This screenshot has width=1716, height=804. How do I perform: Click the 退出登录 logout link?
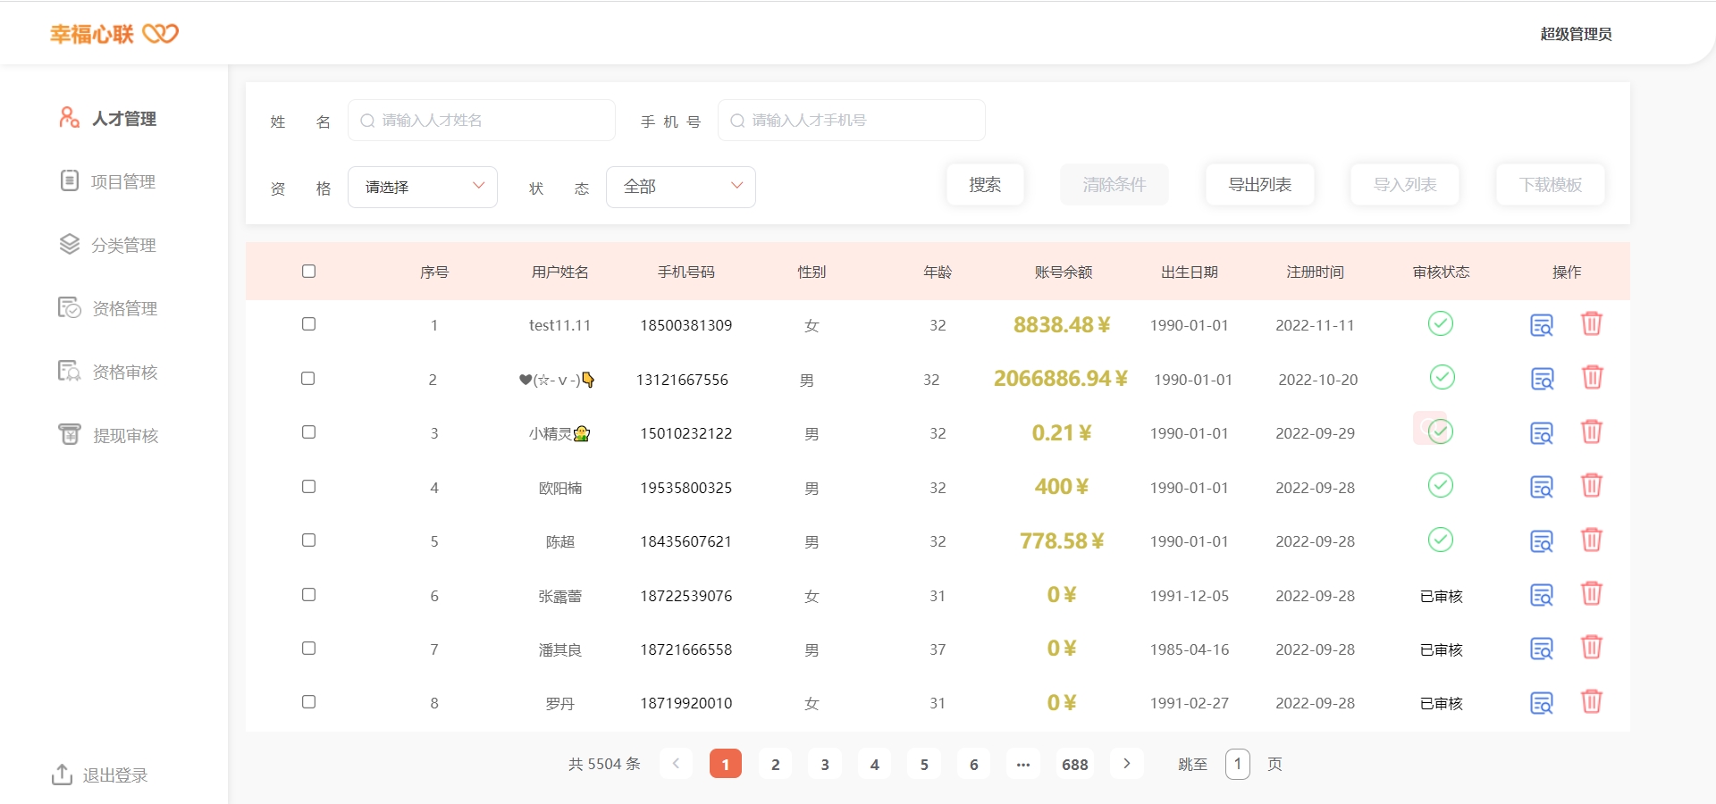[99, 775]
